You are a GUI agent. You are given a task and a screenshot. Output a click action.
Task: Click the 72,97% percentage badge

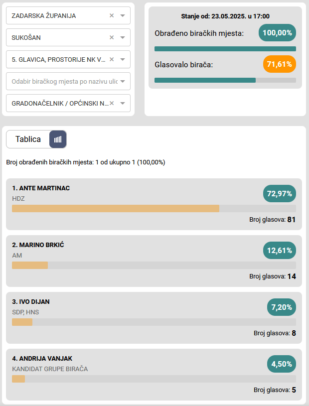280,193
